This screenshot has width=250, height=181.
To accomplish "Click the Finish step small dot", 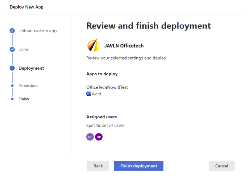I will 12,99.
